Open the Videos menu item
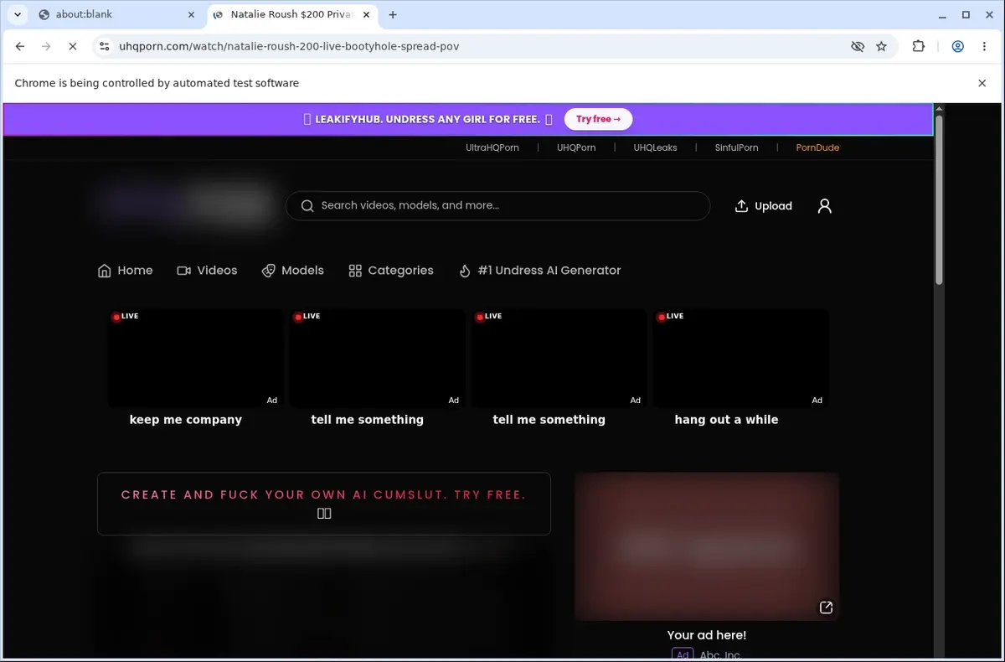 207,271
